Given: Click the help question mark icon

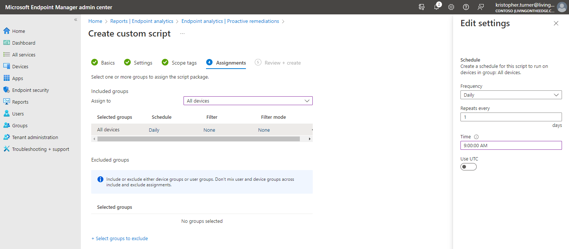Looking at the screenshot, I should (x=466, y=7).
